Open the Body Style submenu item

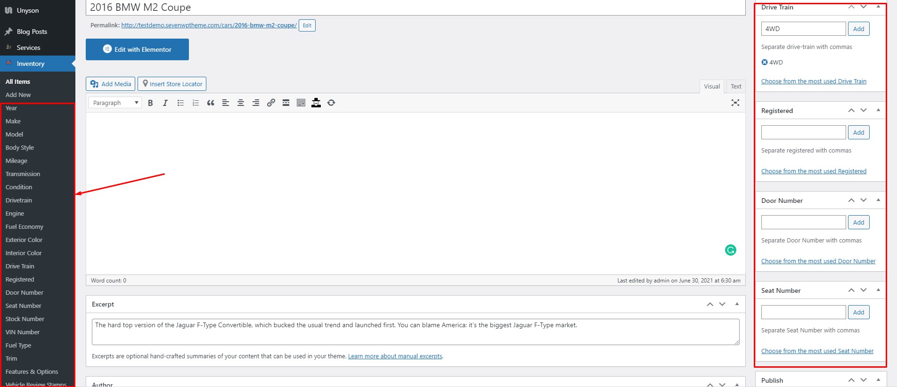(20, 147)
